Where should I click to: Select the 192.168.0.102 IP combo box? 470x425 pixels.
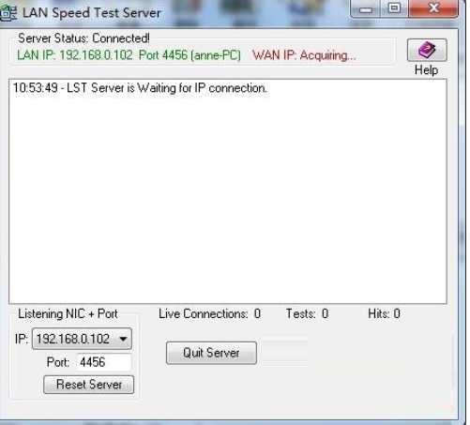click(82, 339)
